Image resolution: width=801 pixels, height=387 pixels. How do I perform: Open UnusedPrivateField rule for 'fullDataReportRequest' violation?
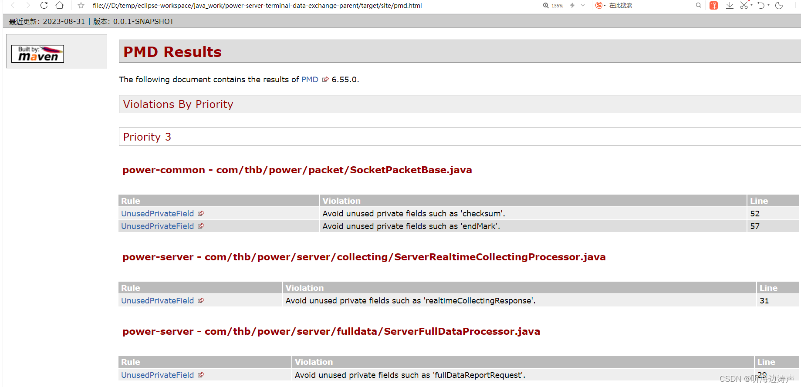click(157, 375)
